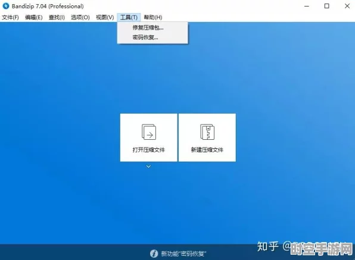Click the 打开压缩文件 label text

(148, 150)
